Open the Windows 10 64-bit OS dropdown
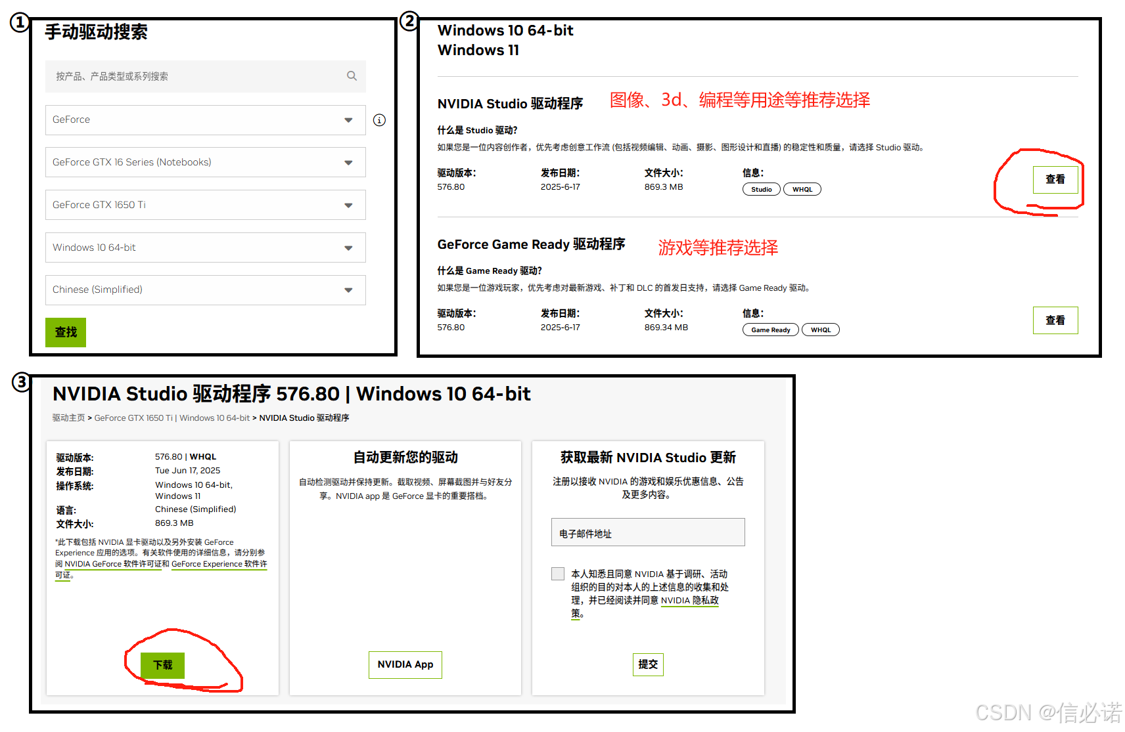This screenshot has width=1125, height=732. tap(205, 248)
